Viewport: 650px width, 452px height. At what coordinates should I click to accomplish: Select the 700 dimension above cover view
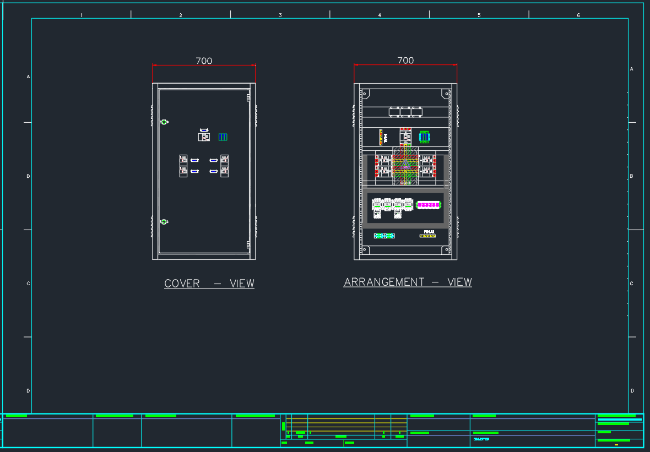click(204, 61)
